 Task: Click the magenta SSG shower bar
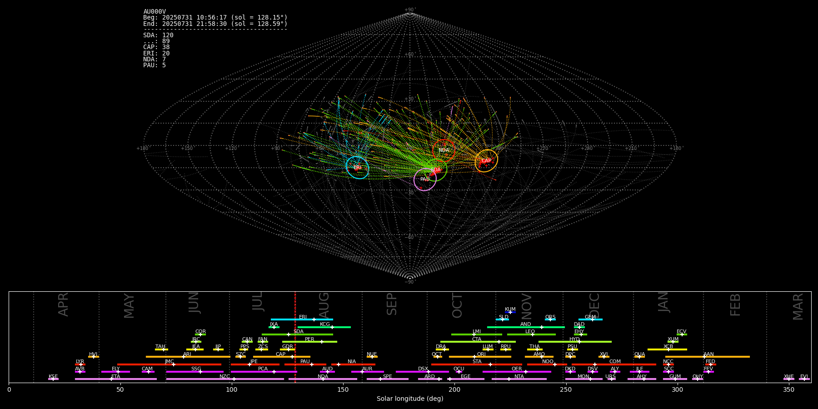[x=195, y=372]
